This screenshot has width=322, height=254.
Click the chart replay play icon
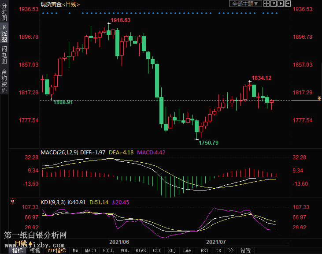click(281, 4)
